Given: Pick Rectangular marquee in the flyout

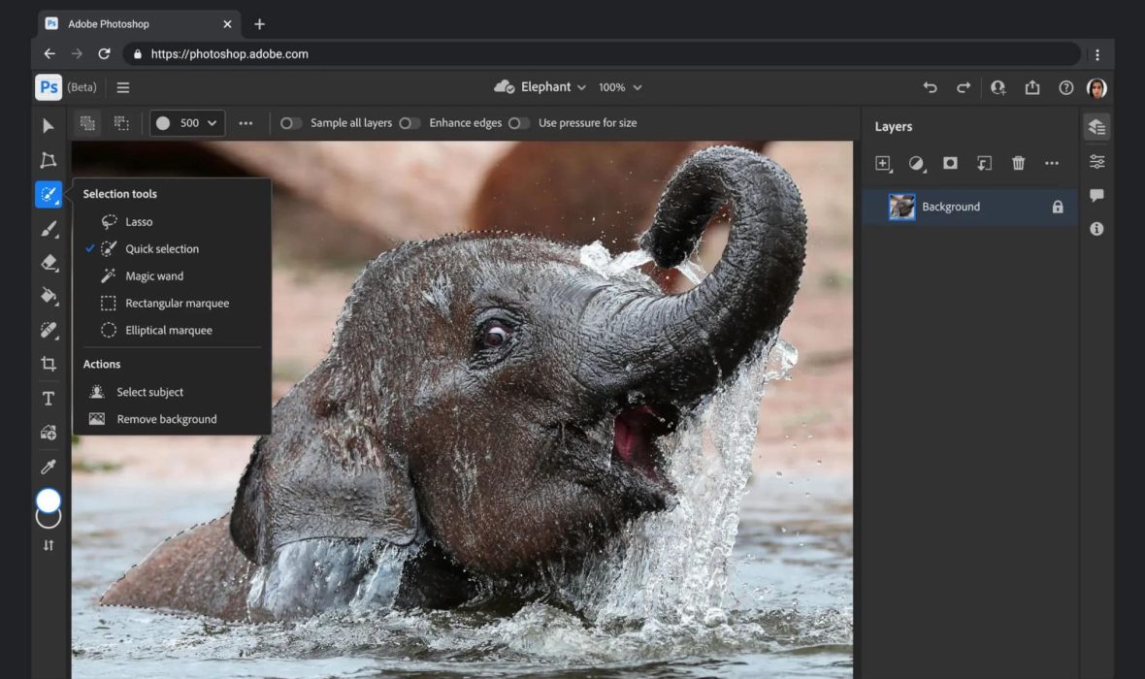Looking at the screenshot, I should [x=177, y=304].
